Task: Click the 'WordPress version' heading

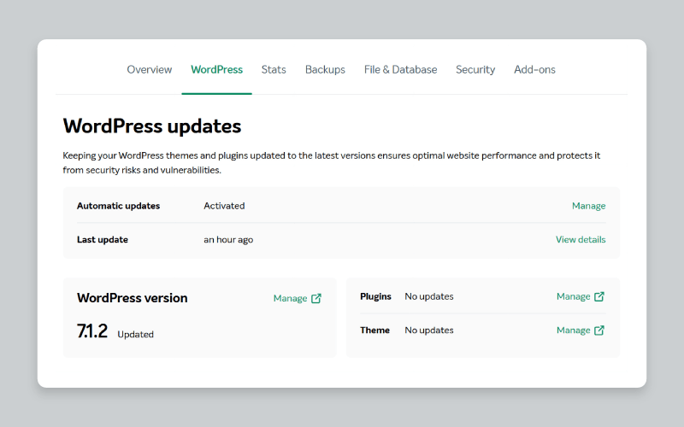Action: (x=133, y=298)
